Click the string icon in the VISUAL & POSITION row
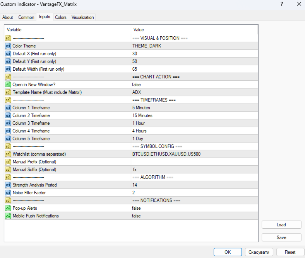The height and width of the screenshot is (258, 305). pos(8,38)
